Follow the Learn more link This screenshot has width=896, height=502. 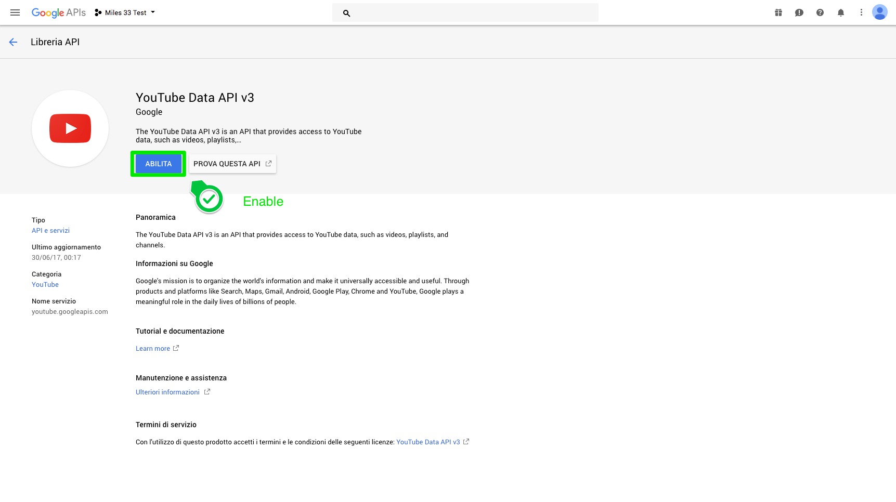coord(153,349)
